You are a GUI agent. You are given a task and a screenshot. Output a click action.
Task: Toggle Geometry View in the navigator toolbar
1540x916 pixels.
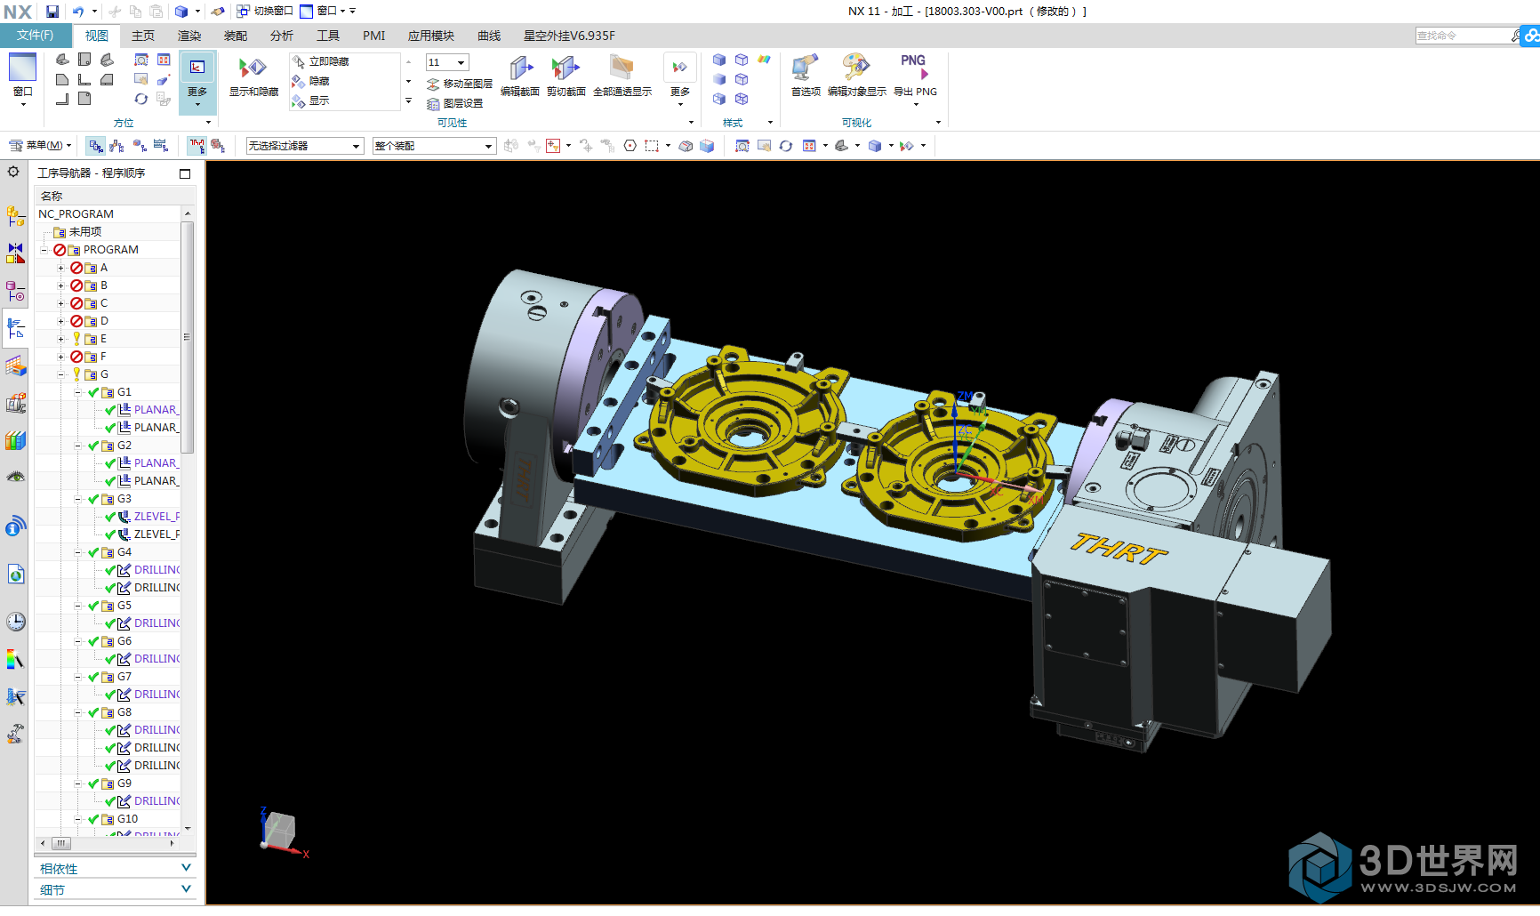click(140, 146)
